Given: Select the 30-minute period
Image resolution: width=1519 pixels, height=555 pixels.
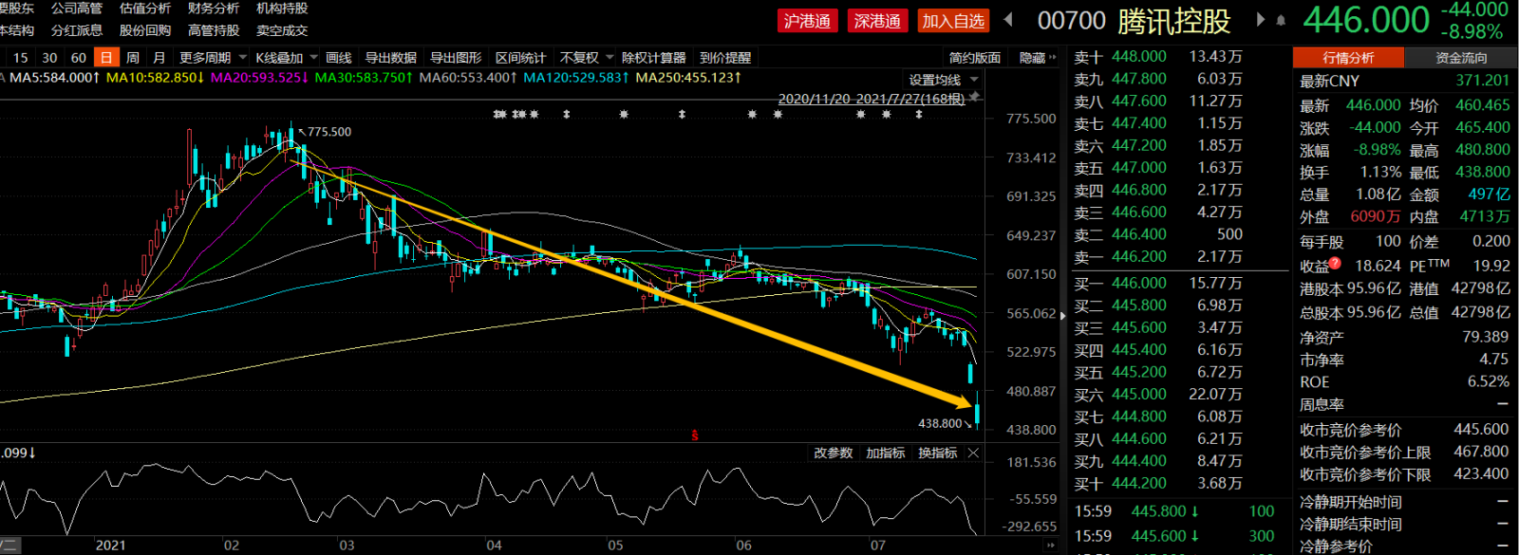Looking at the screenshot, I should point(49,58).
